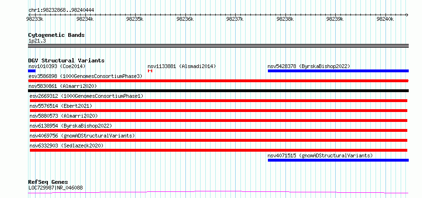Select the red esv3586898 variant bar
Viewport: 422px width, 198px height.
pyautogui.click(x=219, y=81)
